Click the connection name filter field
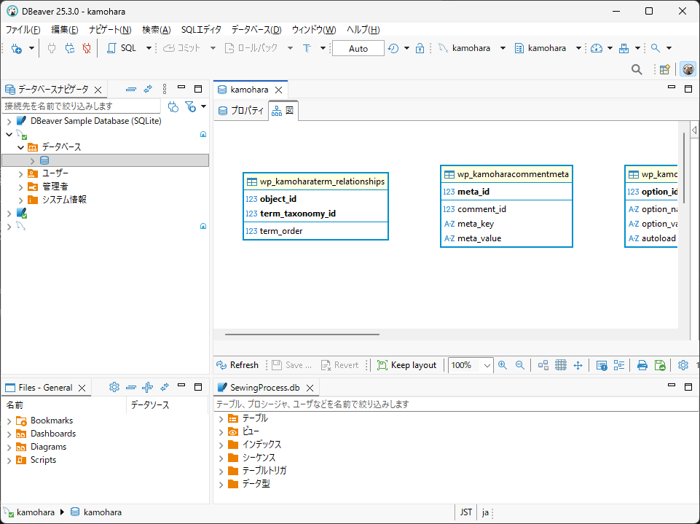Image resolution: width=700 pixels, height=524 pixels. [80, 106]
